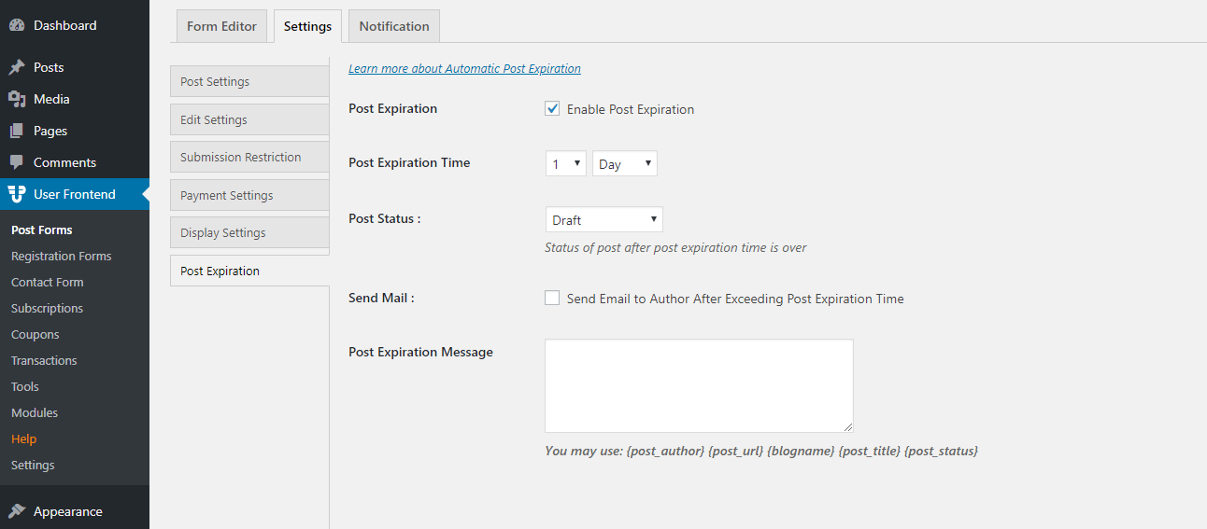This screenshot has height=529, width=1207.
Task: Open the Registration Forms submenu link
Action: (61, 256)
